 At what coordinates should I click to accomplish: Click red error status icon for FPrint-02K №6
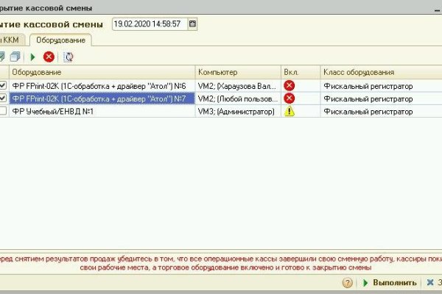point(290,86)
